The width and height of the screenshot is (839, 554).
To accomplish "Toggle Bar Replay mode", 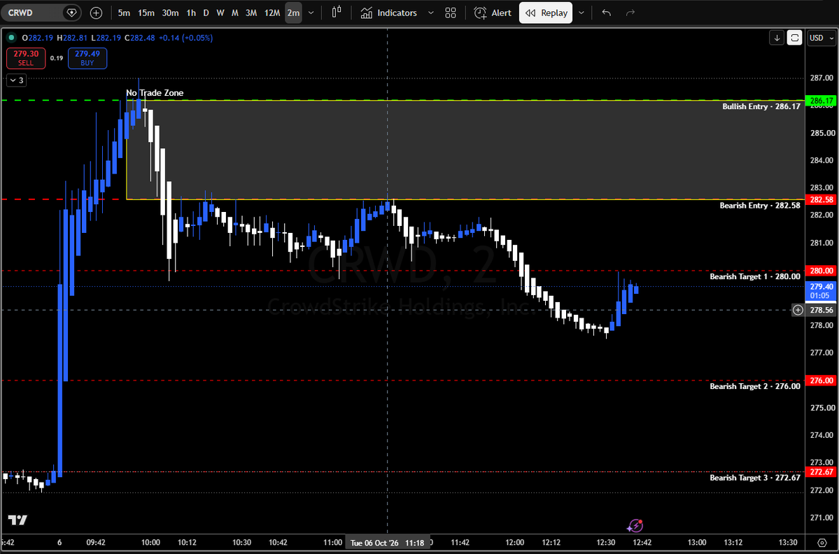I will click(x=546, y=13).
